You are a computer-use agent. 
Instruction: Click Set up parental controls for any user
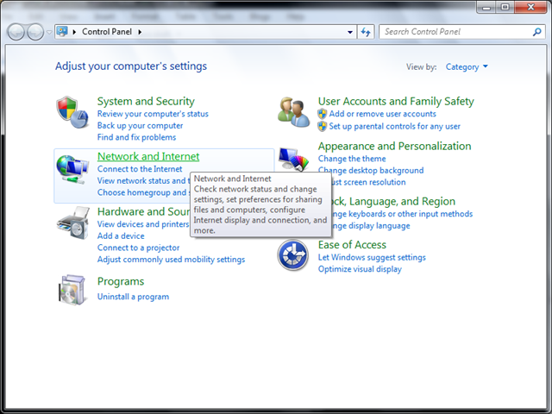click(x=395, y=127)
